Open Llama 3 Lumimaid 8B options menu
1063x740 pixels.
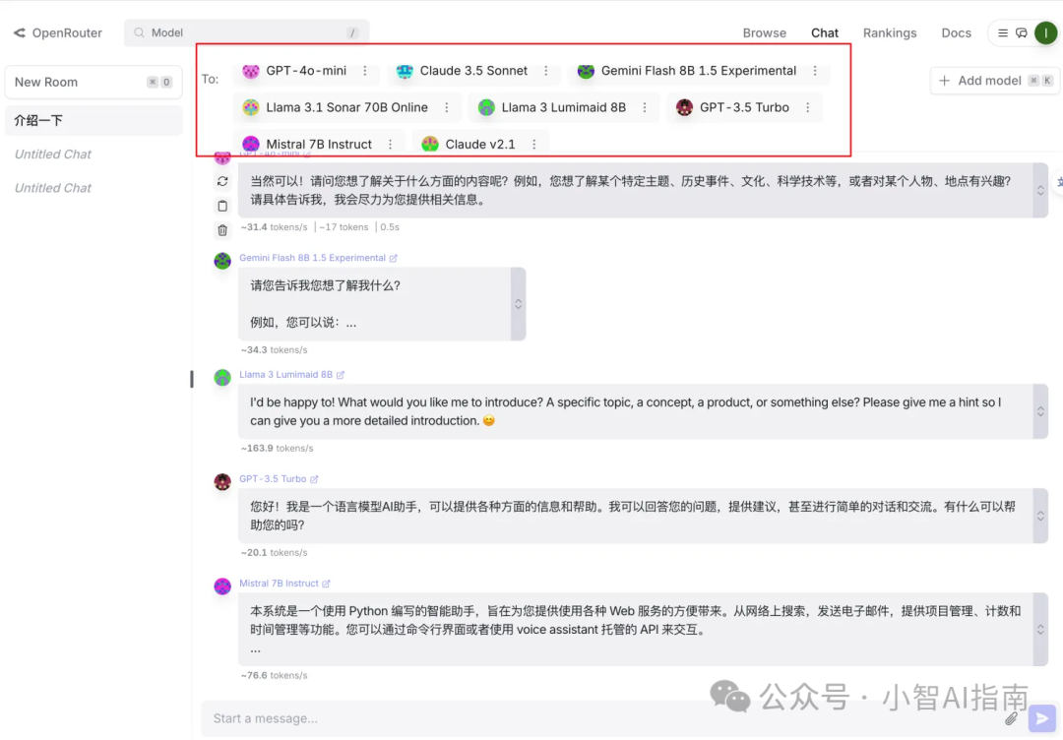644,107
